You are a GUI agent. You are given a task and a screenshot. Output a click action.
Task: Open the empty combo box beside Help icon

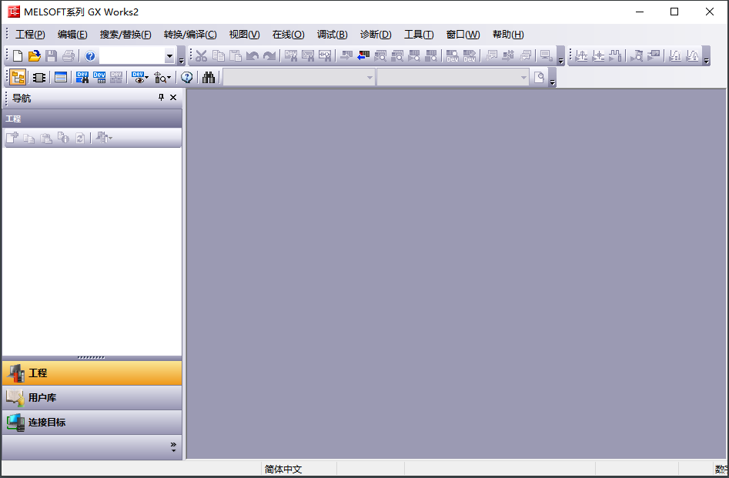[137, 56]
